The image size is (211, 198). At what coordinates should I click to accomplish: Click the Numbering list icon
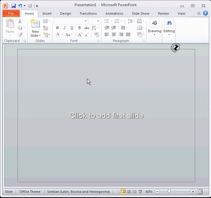pos(117,21)
